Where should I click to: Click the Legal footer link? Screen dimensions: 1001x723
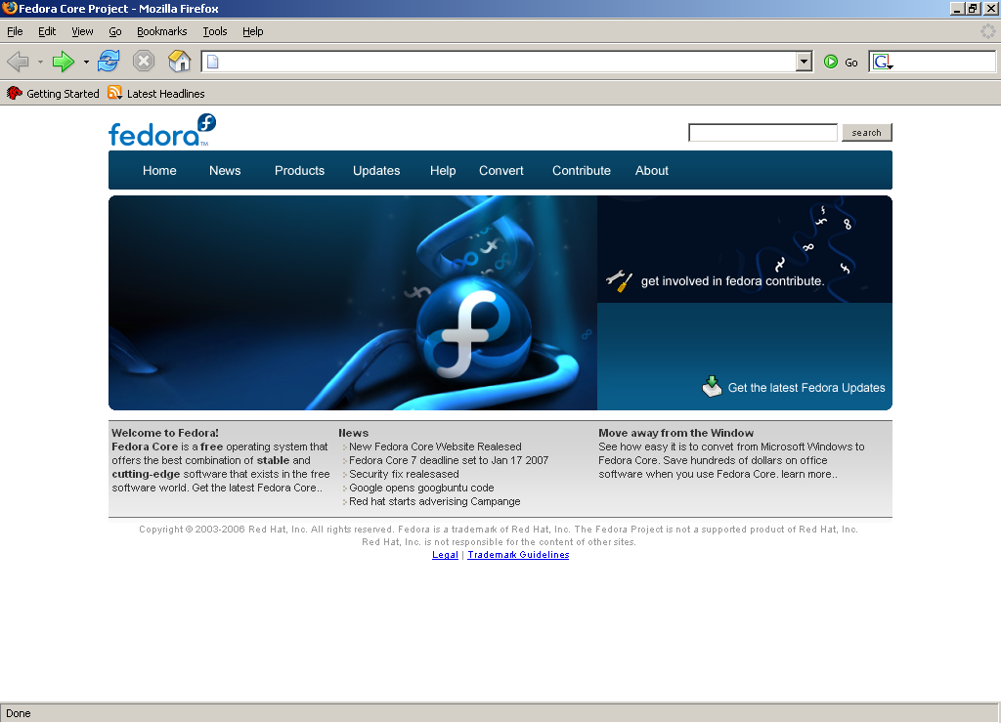tap(445, 555)
